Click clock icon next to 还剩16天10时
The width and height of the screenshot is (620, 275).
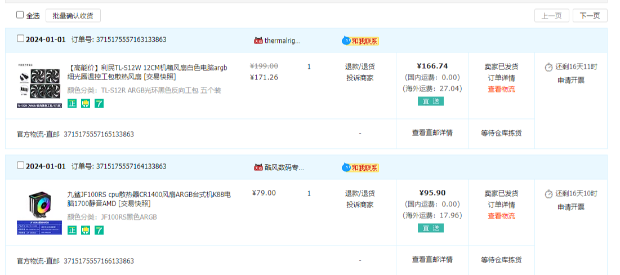pos(548,194)
